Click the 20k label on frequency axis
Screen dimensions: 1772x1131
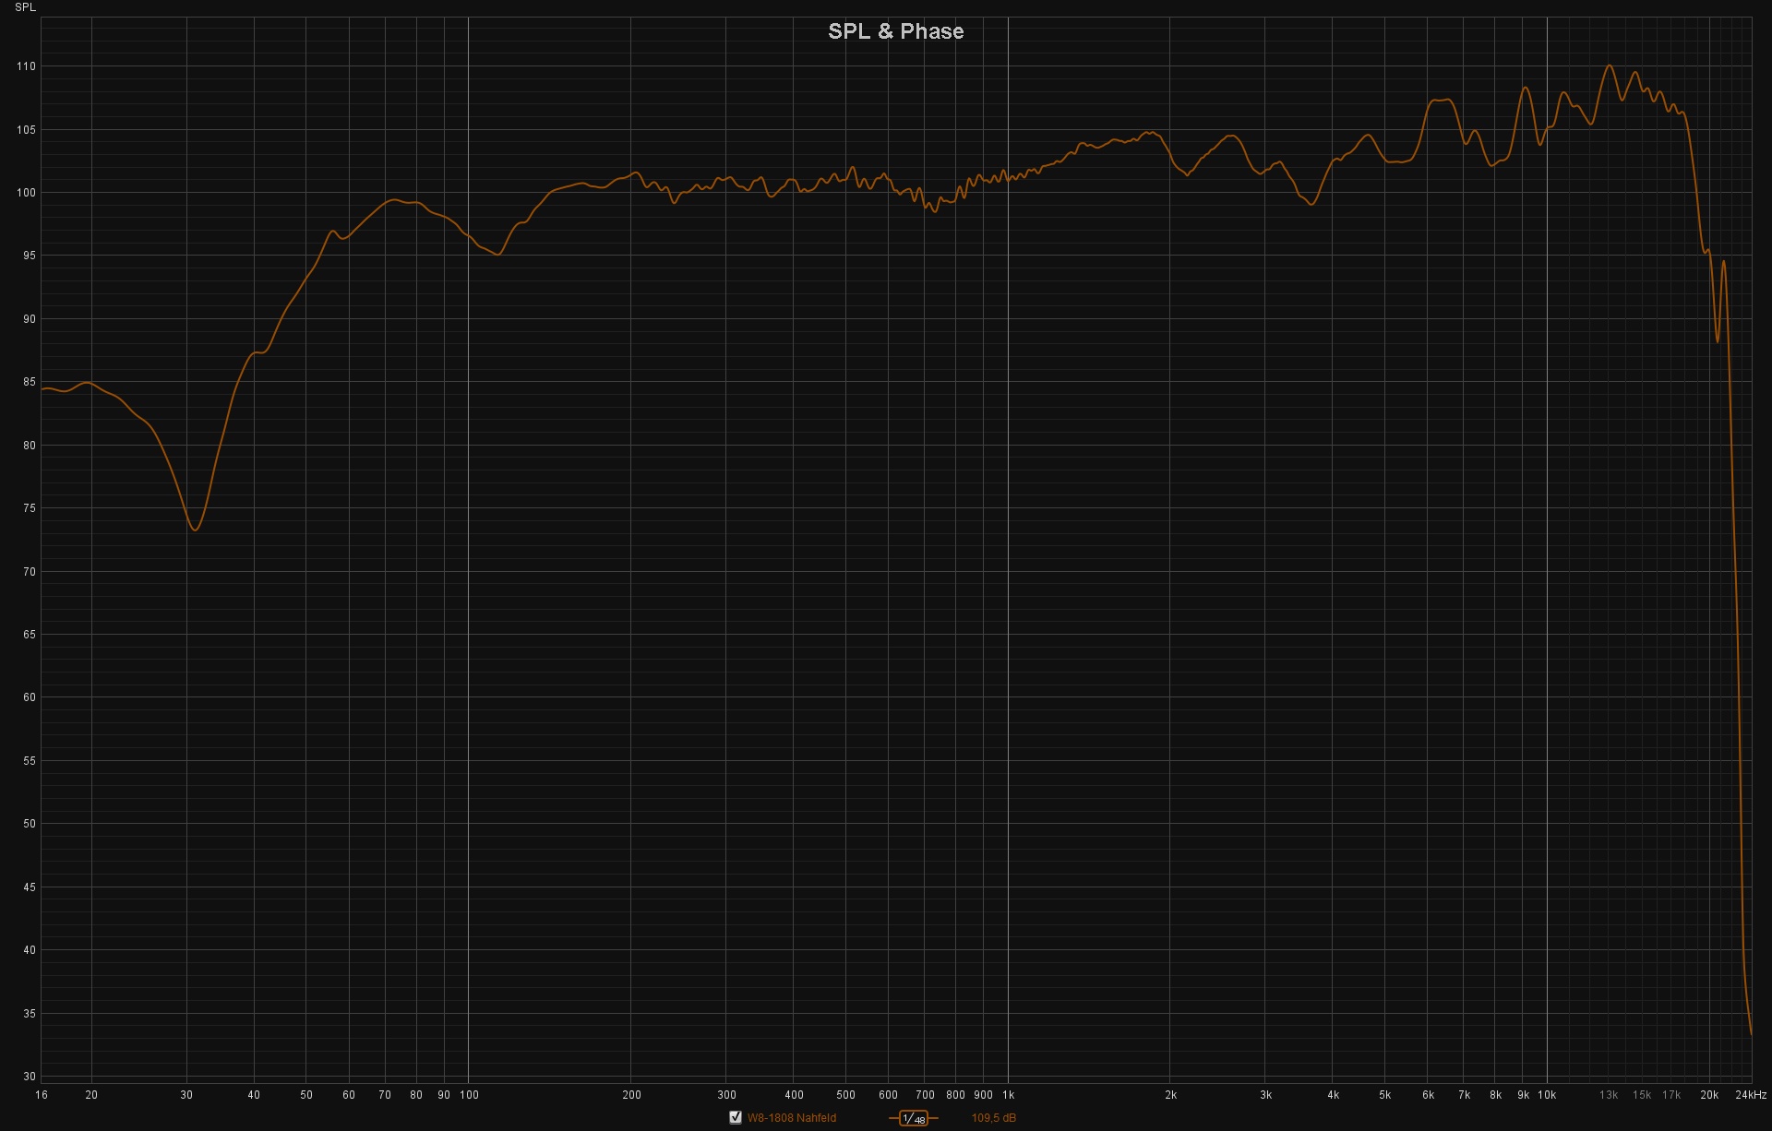tap(1709, 1095)
